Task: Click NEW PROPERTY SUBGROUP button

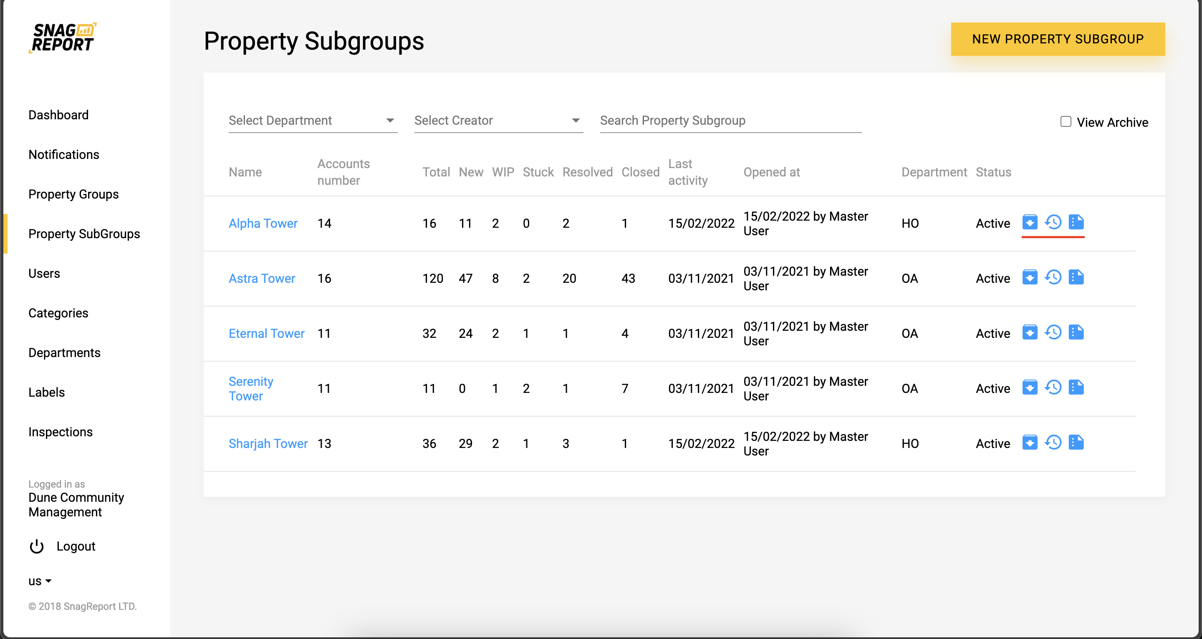Action: pos(1057,39)
